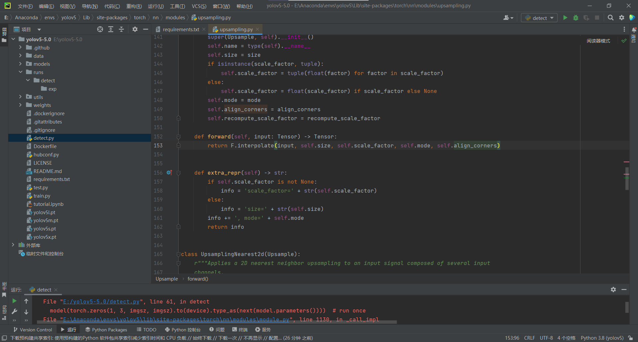Open the 终端 terminal tool window
This screenshot has height=342, width=638.
(x=240, y=330)
